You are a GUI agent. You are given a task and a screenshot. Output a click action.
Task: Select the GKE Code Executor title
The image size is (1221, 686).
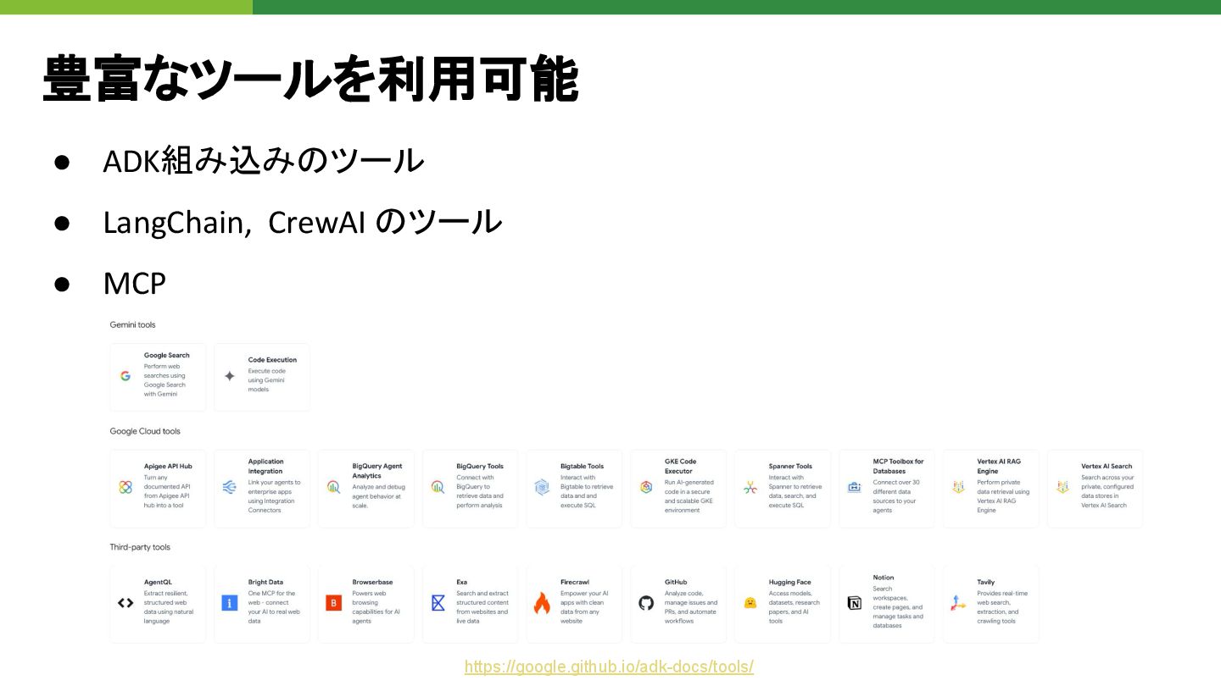681,466
